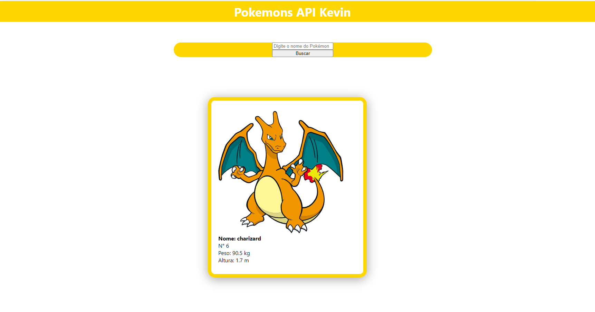Click the 'Altura: 1.7 m' text
Viewport: 595px width, 312px height.
point(233,261)
